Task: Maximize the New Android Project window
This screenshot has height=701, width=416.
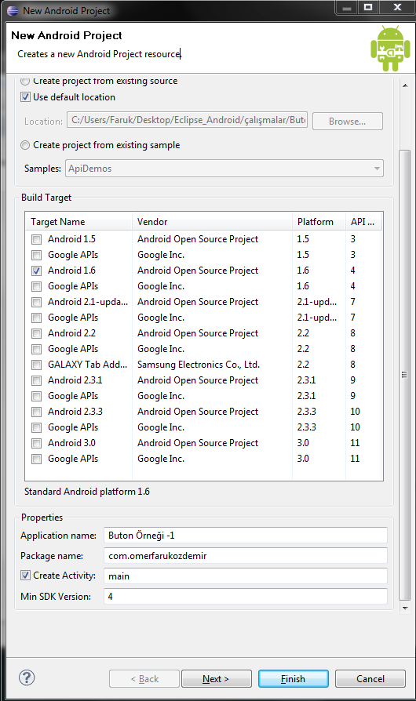Action: pos(368,7)
